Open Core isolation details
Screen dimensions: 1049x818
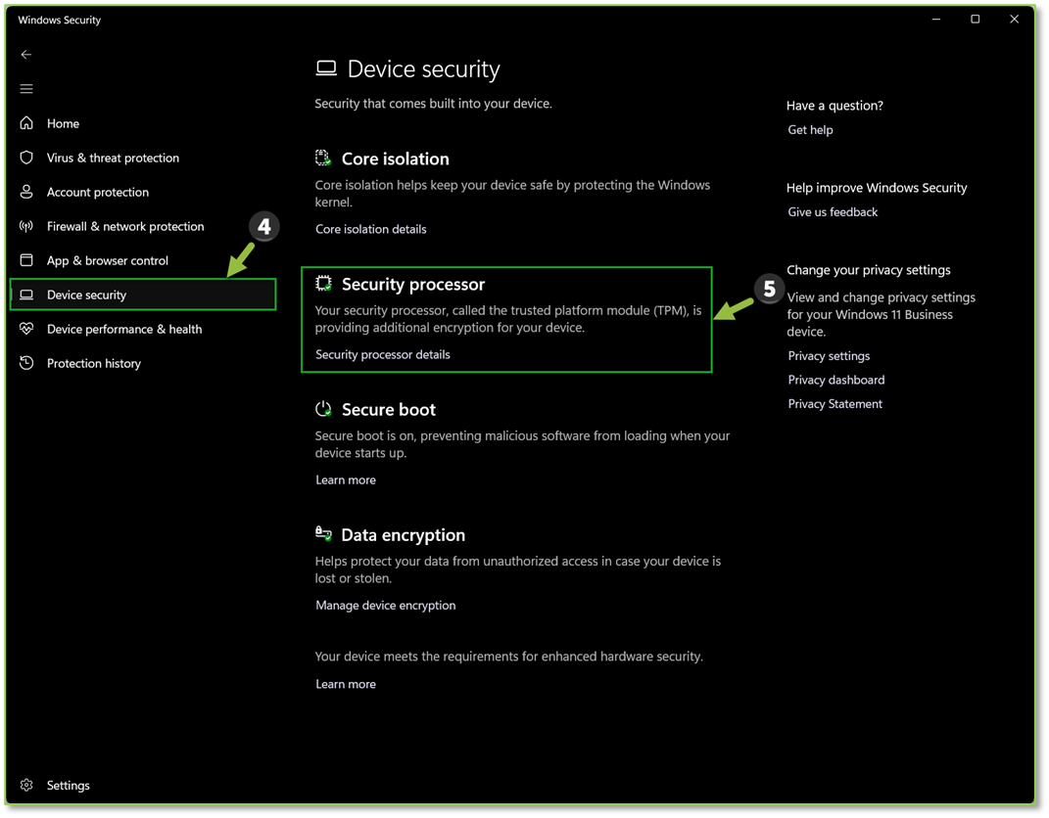click(x=370, y=229)
